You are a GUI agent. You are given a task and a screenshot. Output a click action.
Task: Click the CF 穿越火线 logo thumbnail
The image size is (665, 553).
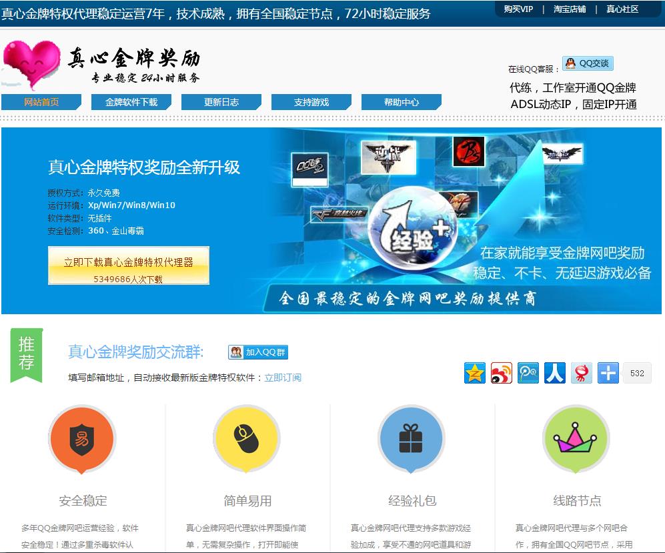pos(340,214)
